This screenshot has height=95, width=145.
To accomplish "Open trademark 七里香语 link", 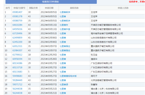I will (64, 85).
